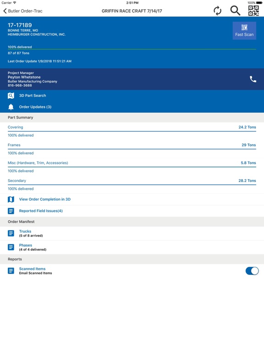Viewport: 264px width, 352px height.
Task: Click the Wi-Fi carrier status icon
Action: 15,2
